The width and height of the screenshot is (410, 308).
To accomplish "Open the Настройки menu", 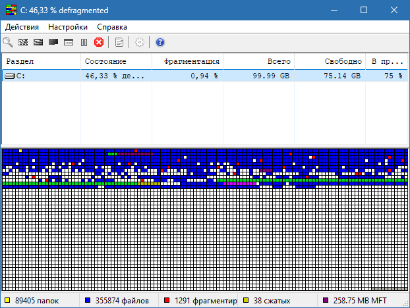I will point(68,27).
